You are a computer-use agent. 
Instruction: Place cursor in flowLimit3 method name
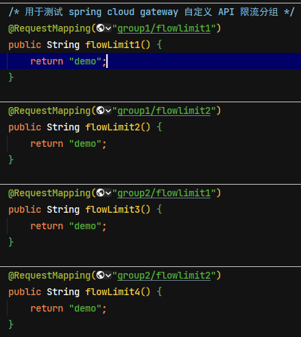pos(112,209)
